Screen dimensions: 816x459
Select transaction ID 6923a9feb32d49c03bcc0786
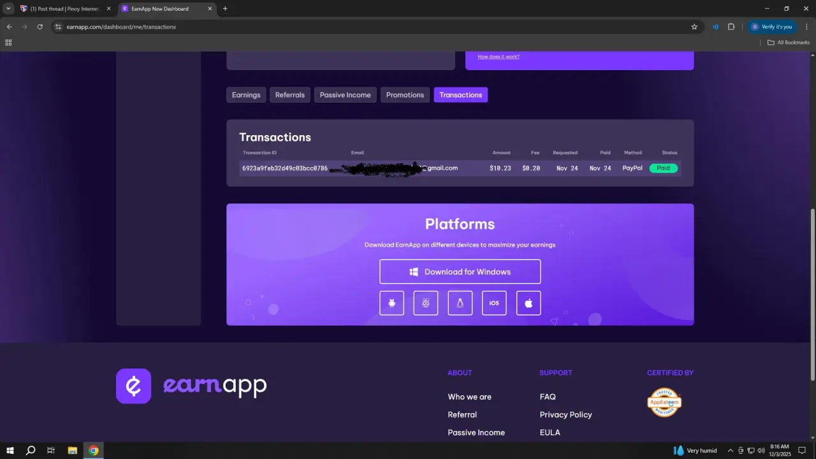[x=285, y=168]
